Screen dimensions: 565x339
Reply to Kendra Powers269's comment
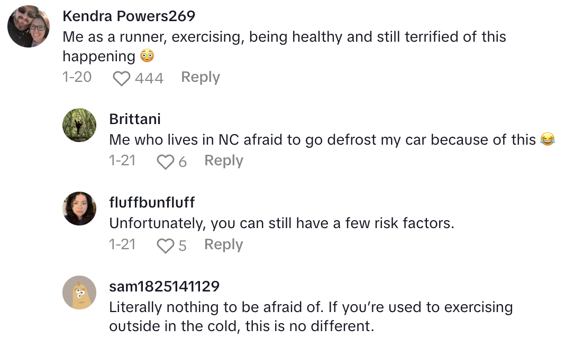tap(200, 77)
